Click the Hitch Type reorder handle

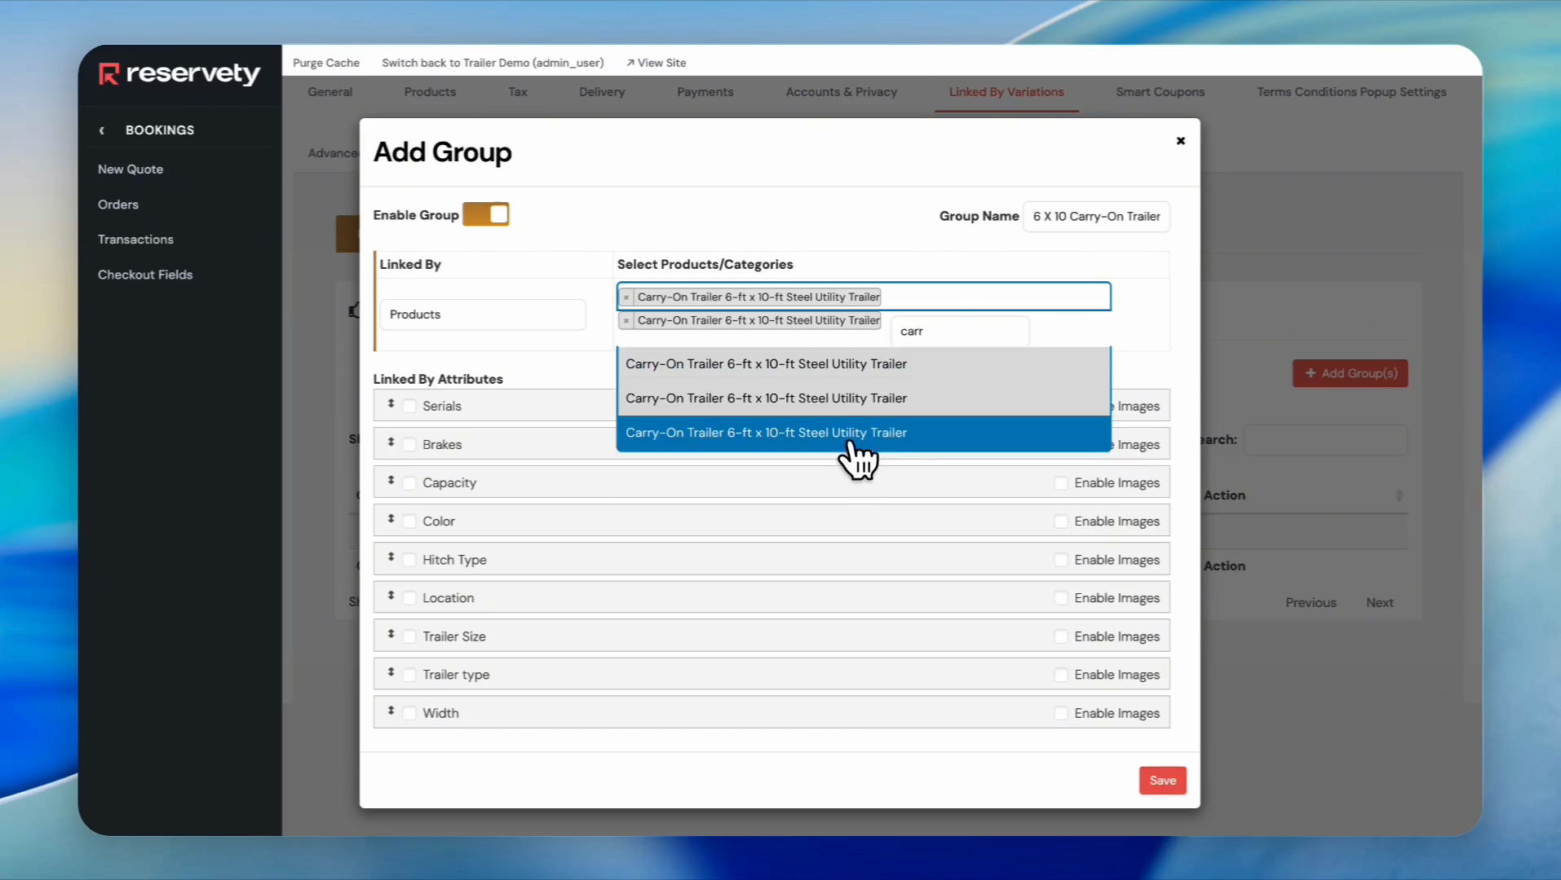click(391, 557)
